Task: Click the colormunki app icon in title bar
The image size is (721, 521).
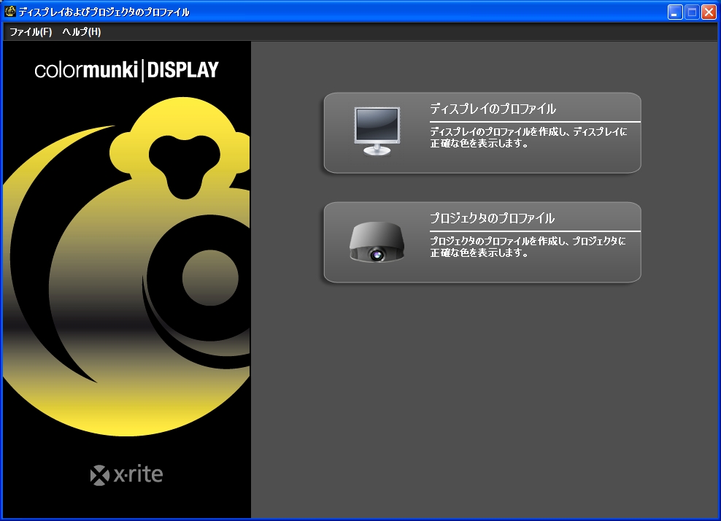Action: tap(10, 12)
